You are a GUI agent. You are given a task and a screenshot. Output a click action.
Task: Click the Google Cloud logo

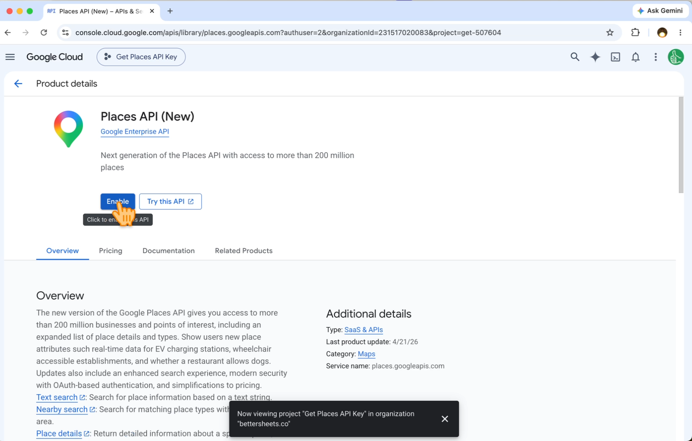coord(55,57)
